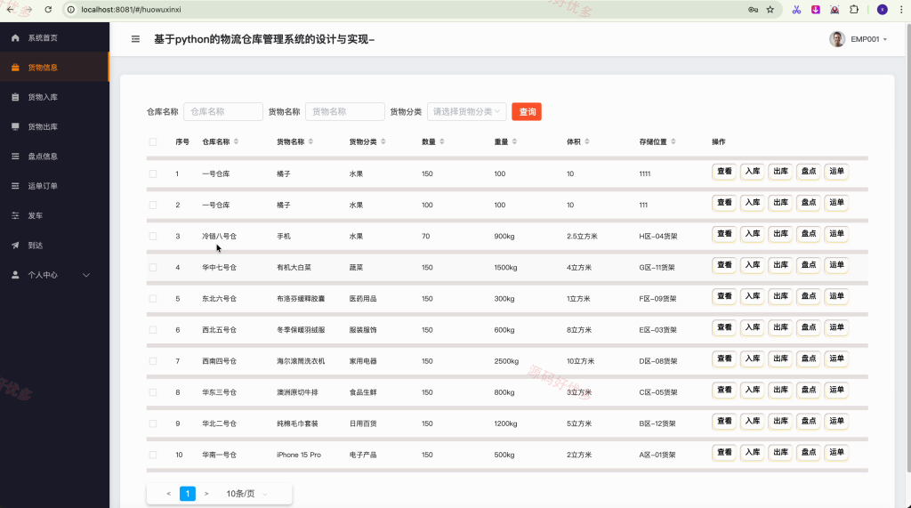Click 入库 for the 有机大白菜 row
Viewport: 911px width, 508px height.
pyautogui.click(x=753, y=265)
